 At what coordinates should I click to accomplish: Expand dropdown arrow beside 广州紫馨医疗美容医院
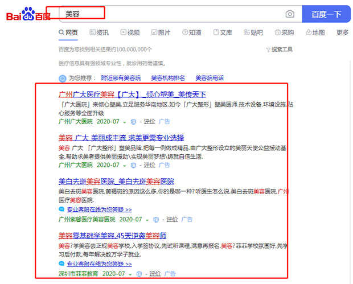coord(147,220)
